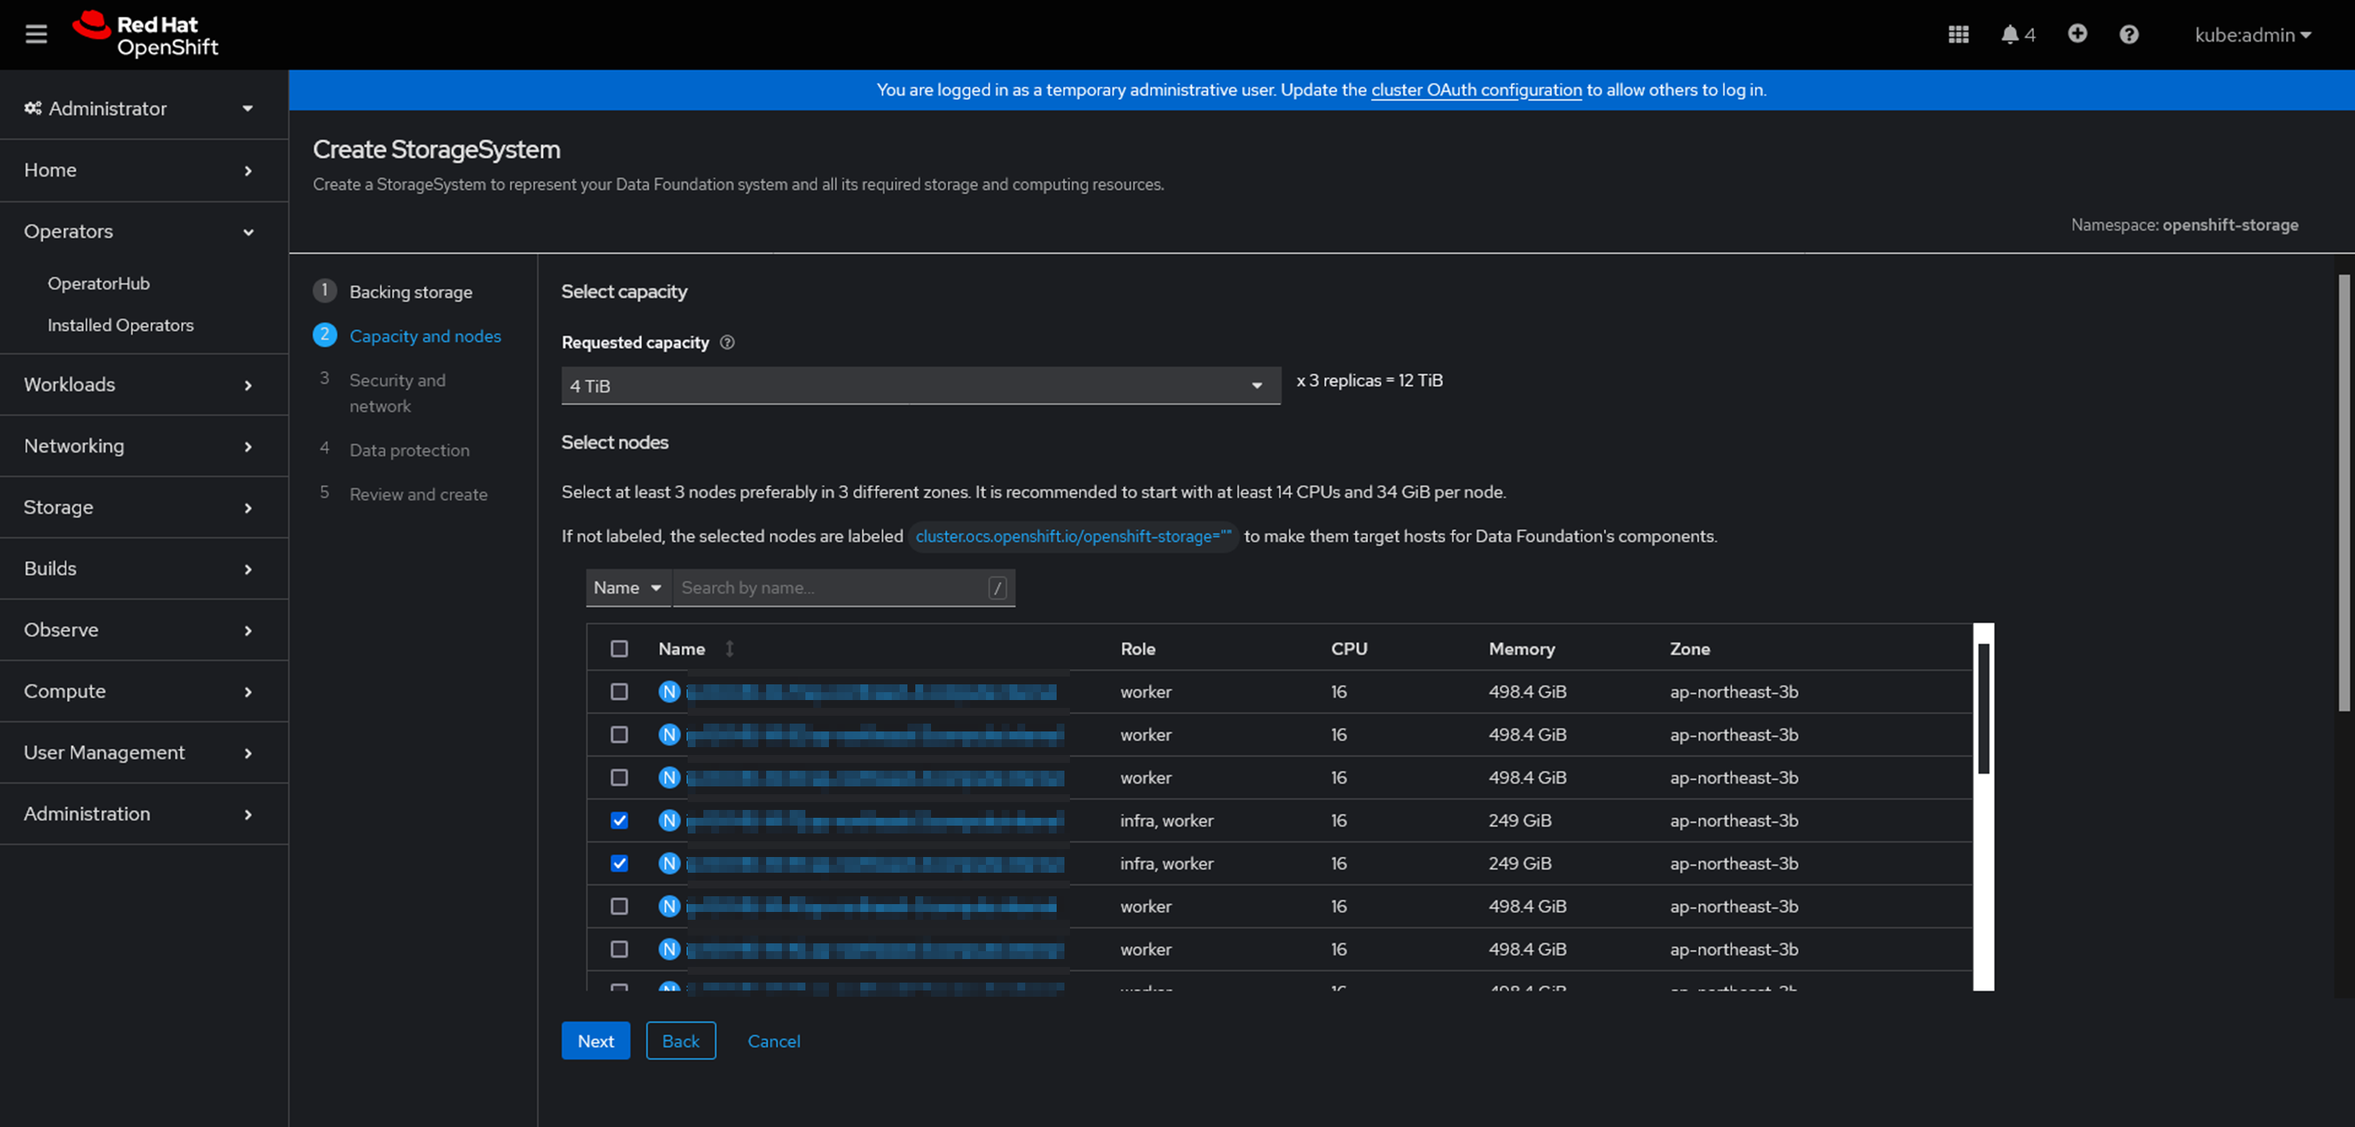Check the select-all nodes checkbox

pos(620,649)
